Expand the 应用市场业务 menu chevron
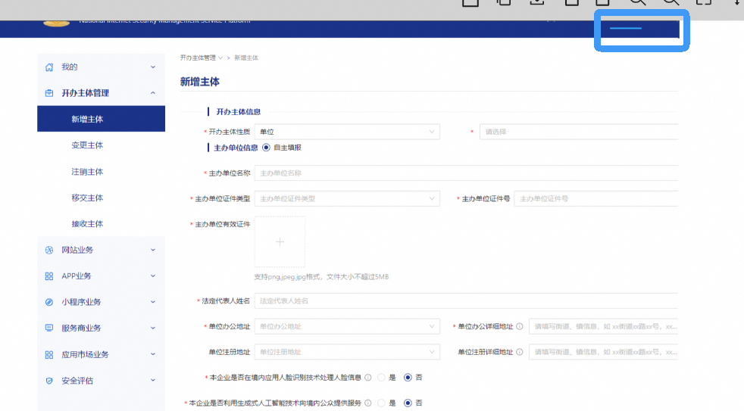The height and width of the screenshot is (411, 744). tap(153, 354)
